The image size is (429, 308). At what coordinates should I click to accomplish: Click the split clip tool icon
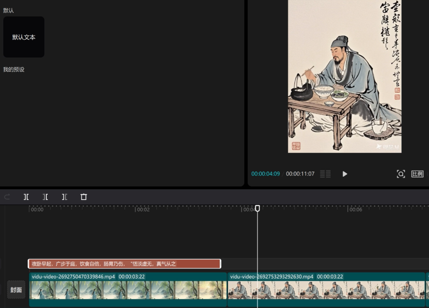[26, 197]
